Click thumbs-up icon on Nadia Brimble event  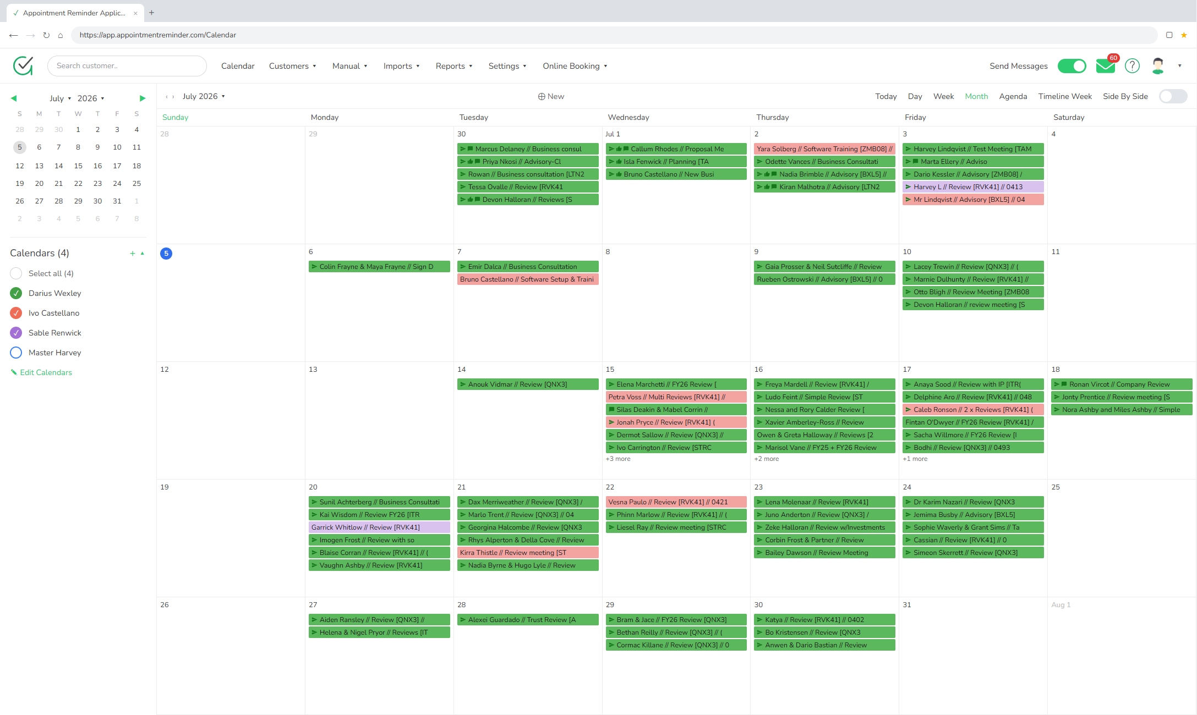[x=767, y=174]
